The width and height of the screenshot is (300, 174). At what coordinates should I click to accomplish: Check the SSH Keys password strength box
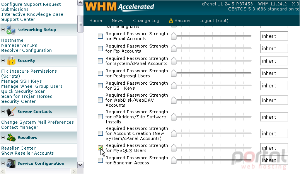click(100, 85)
